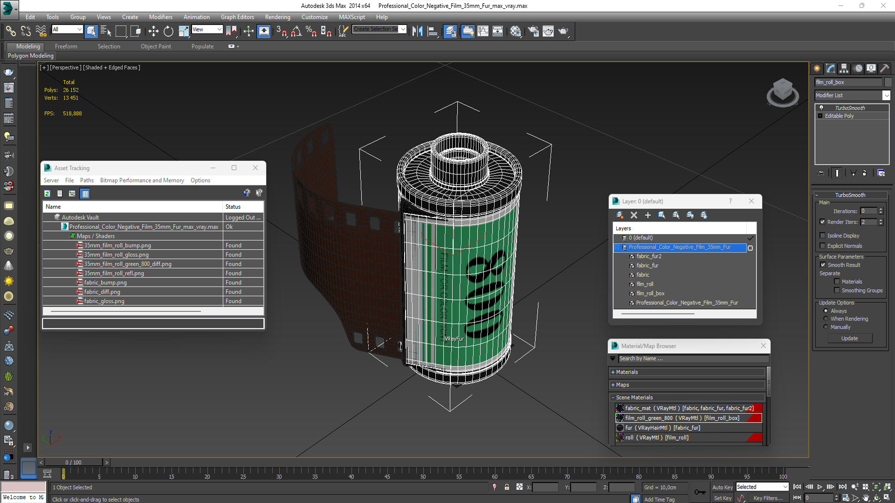Switch to Object Paint ribbon tab

point(156,47)
